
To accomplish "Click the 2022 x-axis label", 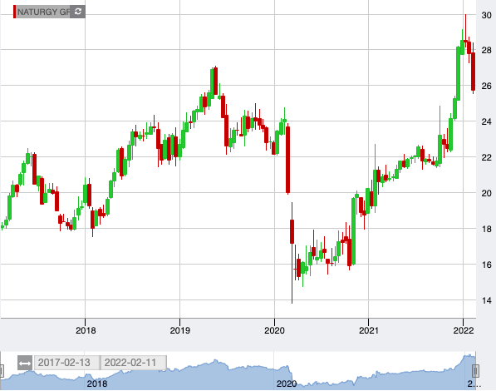I will (x=464, y=330).
